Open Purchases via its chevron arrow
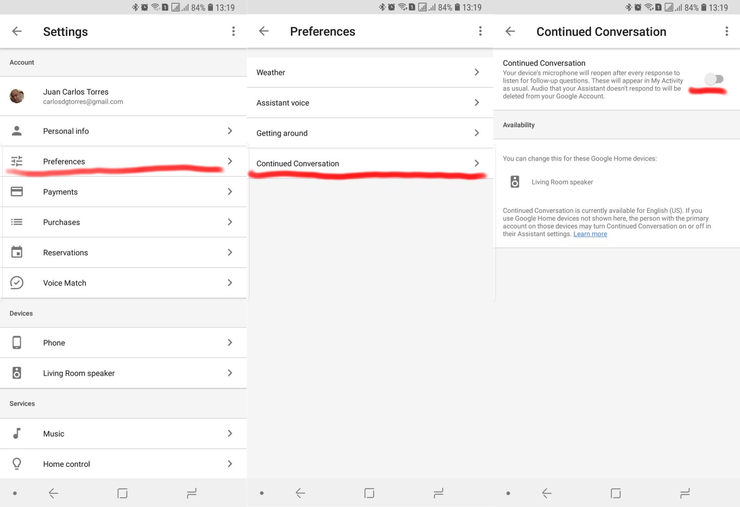 [x=230, y=222]
